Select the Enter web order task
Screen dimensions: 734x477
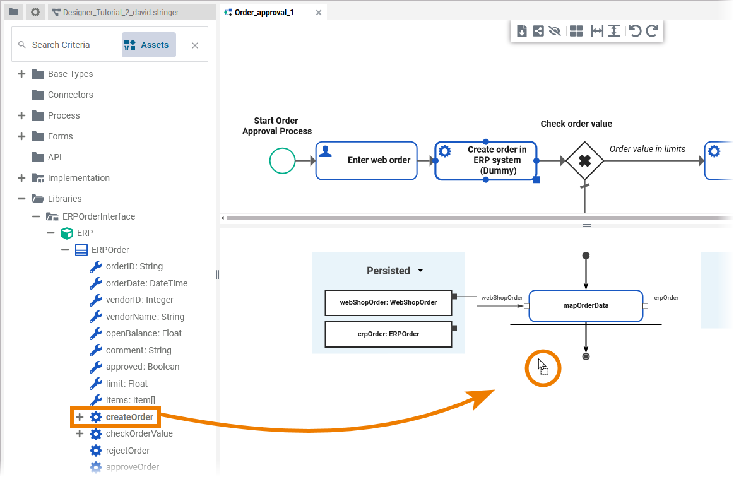(x=367, y=160)
